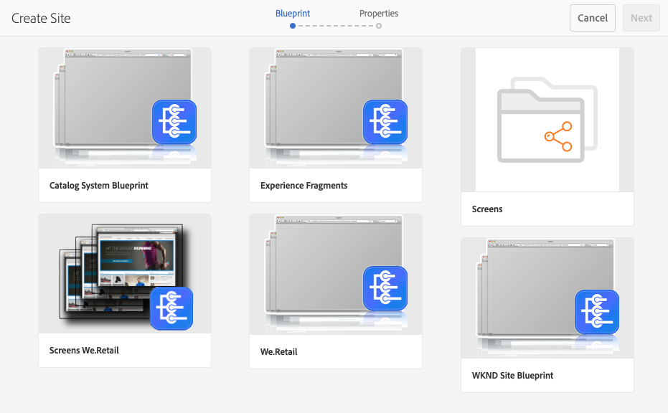Click the blueprint icon on We.Retail card
Screen dimensions: 668x413
pyautogui.click(x=385, y=288)
